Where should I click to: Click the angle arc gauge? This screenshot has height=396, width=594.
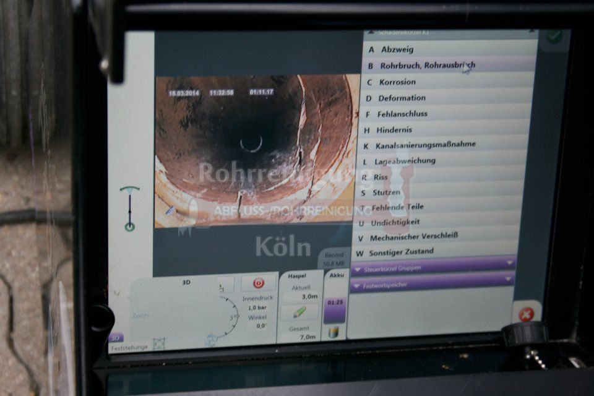(229, 317)
